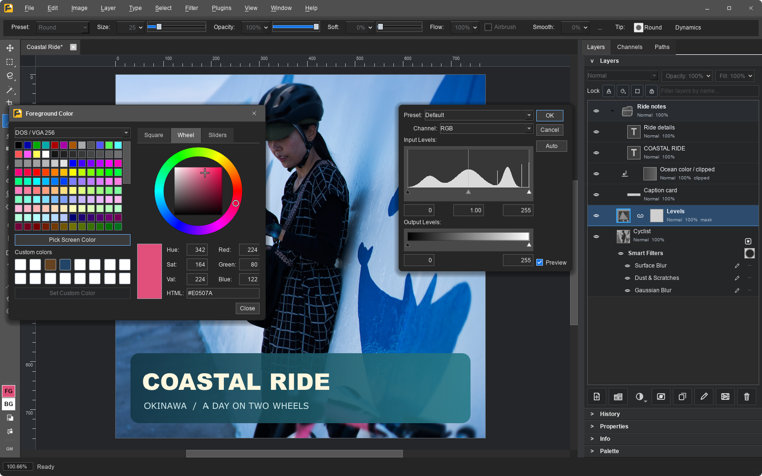Toggle the Gaussian Blur smart filter visibility
This screenshot has height=476, width=762.
coord(628,290)
